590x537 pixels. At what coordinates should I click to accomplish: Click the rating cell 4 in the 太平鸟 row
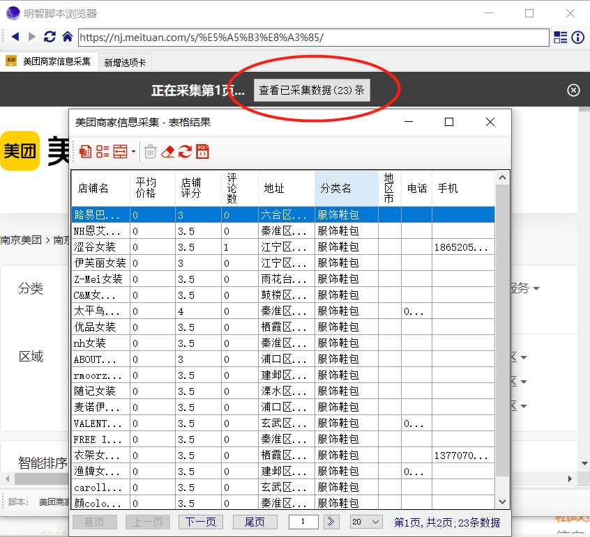coord(198,311)
